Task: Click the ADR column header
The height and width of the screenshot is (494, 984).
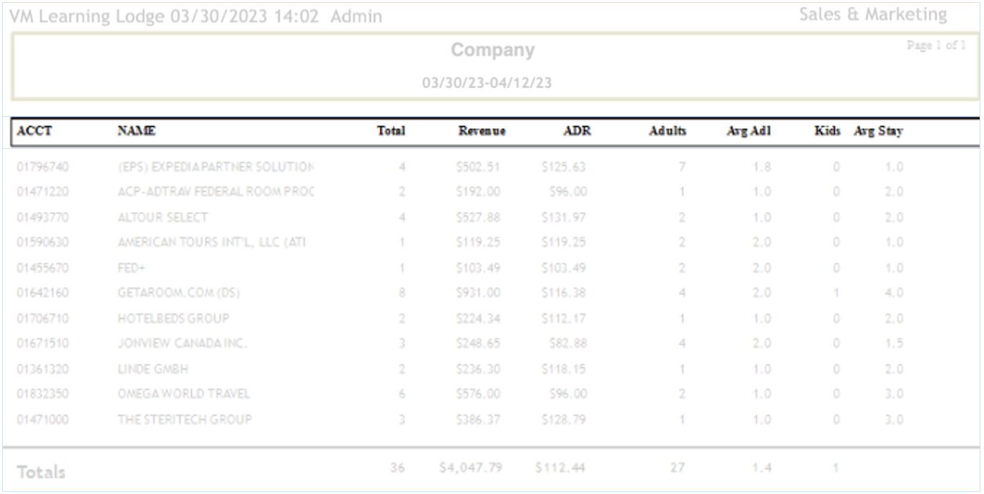Action: pos(577,131)
